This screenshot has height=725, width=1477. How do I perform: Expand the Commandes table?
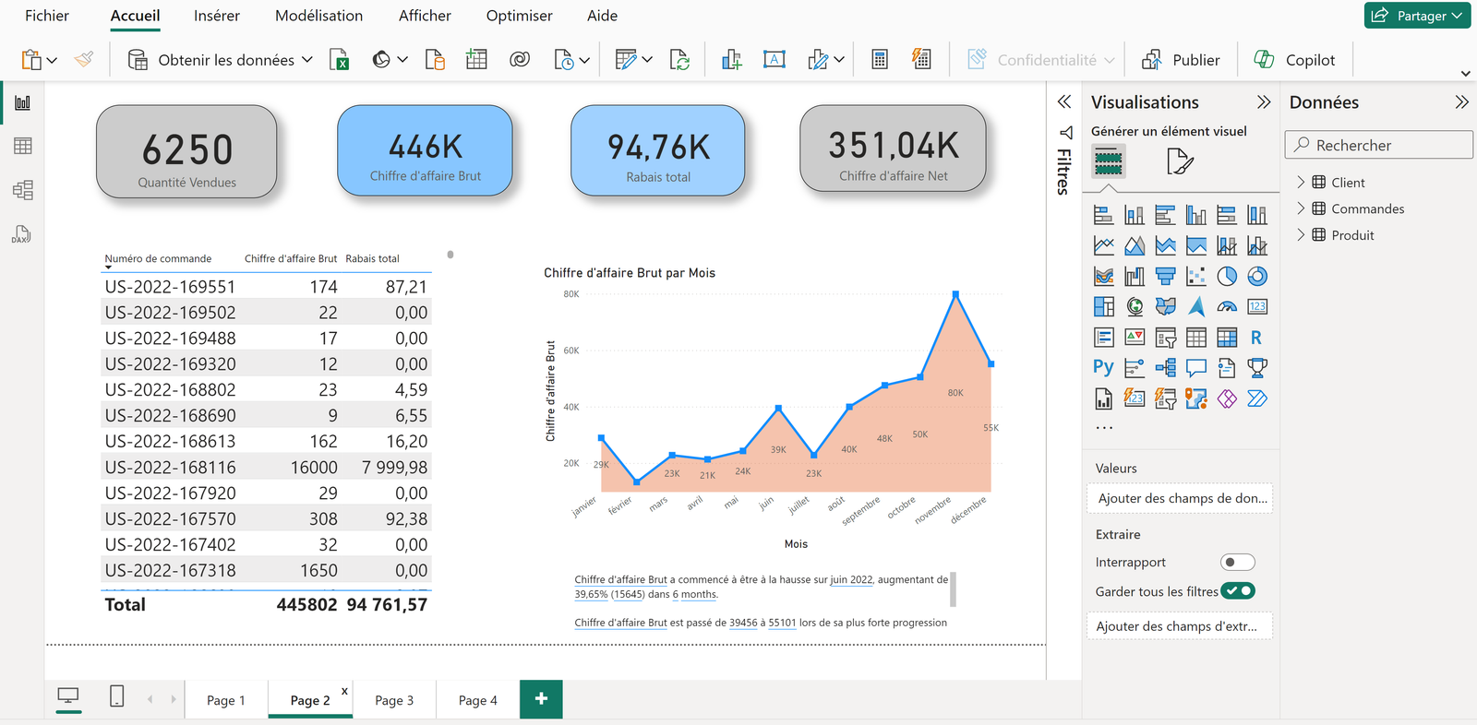point(1301,208)
